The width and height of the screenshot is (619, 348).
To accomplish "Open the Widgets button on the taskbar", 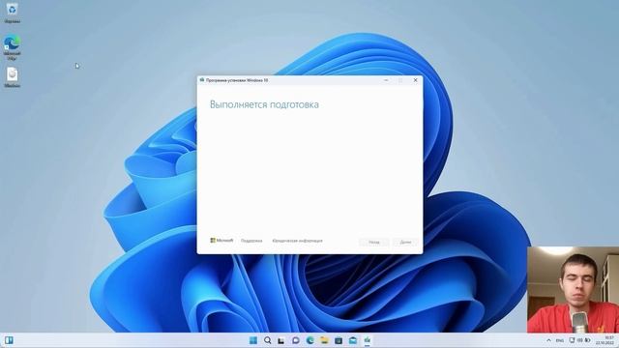I will 9,340.
